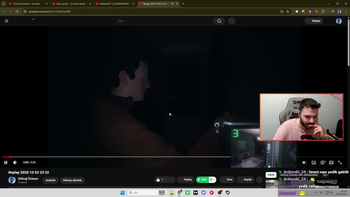The image size is (350, 197).
Task: Open the orange starburst extension icon
Action: point(316,11)
